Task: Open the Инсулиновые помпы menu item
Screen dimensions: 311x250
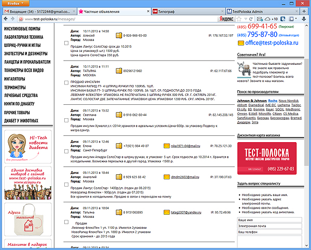Action: pyautogui.click(x=22, y=29)
